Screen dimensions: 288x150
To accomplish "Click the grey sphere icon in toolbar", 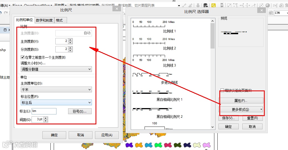I will [x=268, y=5].
